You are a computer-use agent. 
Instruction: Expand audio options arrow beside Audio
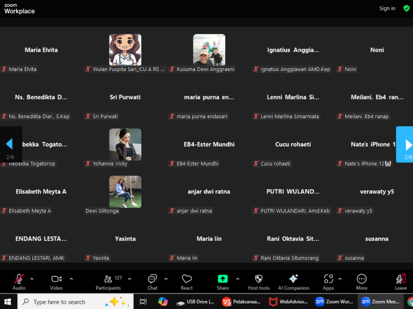click(x=32, y=279)
